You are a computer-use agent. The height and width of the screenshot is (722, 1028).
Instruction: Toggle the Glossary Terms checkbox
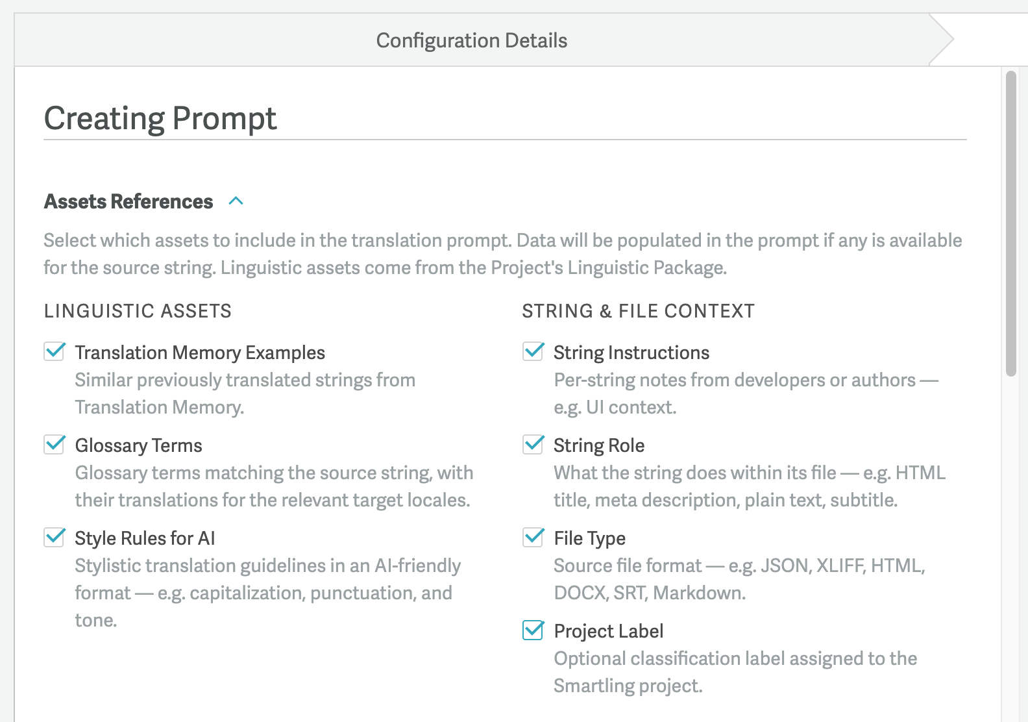[x=55, y=444]
